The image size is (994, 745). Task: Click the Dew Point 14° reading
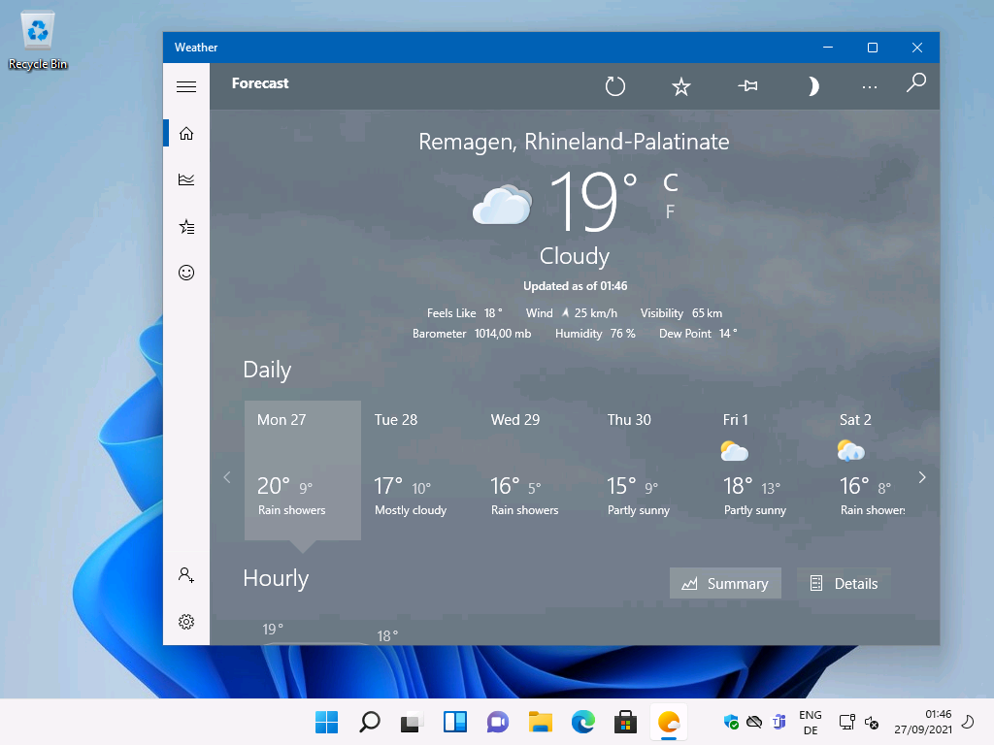point(698,334)
